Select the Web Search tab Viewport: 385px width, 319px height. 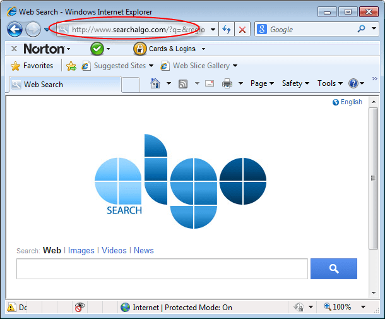point(65,85)
